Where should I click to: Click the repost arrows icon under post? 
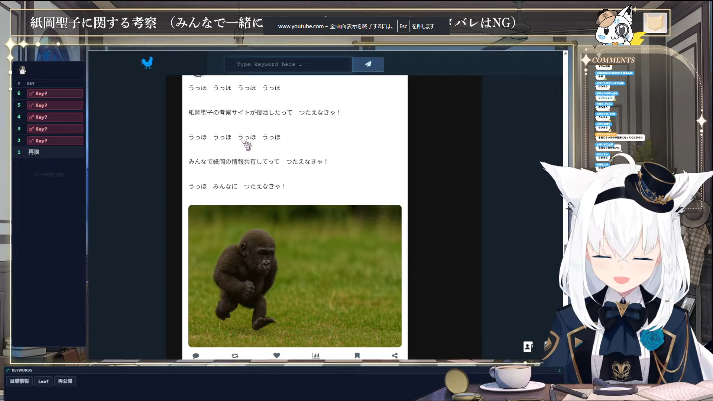tap(235, 356)
